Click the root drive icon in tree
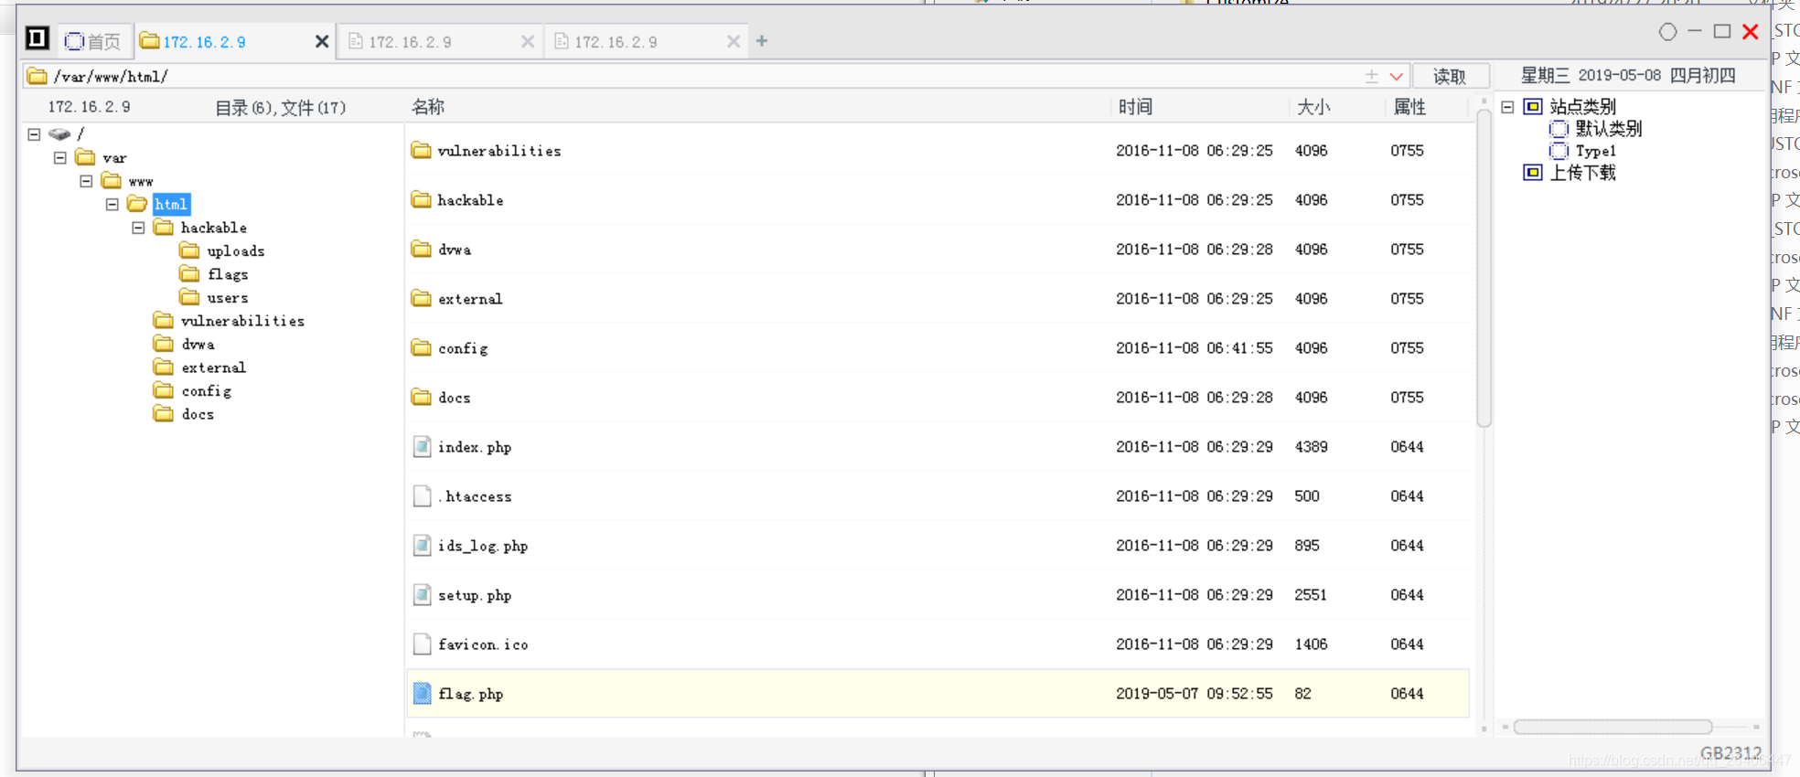This screenshot has width=1800, height=777. click(59, 134)
